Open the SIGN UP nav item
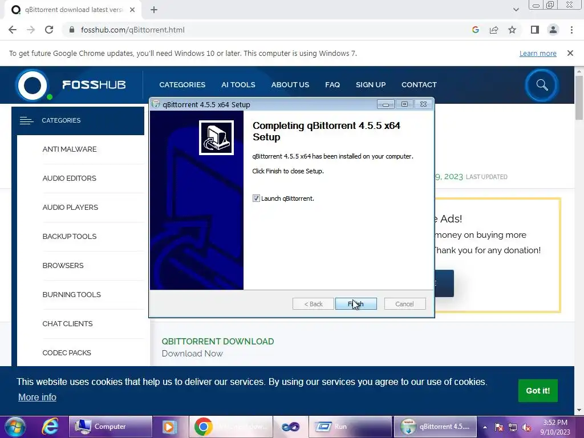This screenshot has height=438, width=584. (x=371, y=84)
